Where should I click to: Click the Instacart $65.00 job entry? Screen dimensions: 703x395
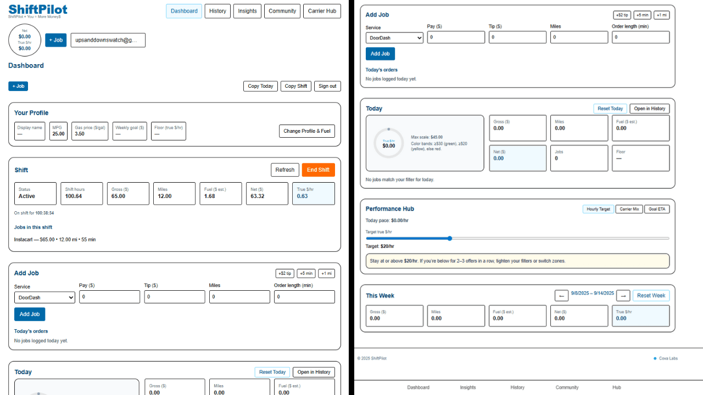point(55,240)
